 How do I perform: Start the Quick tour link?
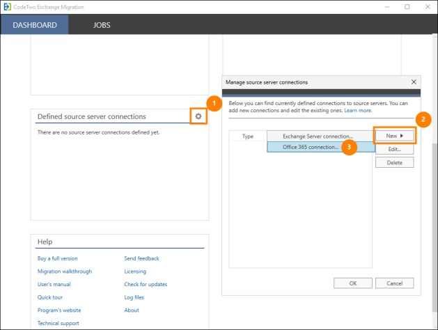tap(50, 297)
